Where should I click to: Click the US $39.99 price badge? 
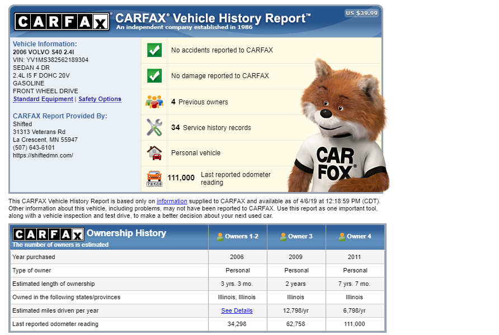(x=361, y=13)
